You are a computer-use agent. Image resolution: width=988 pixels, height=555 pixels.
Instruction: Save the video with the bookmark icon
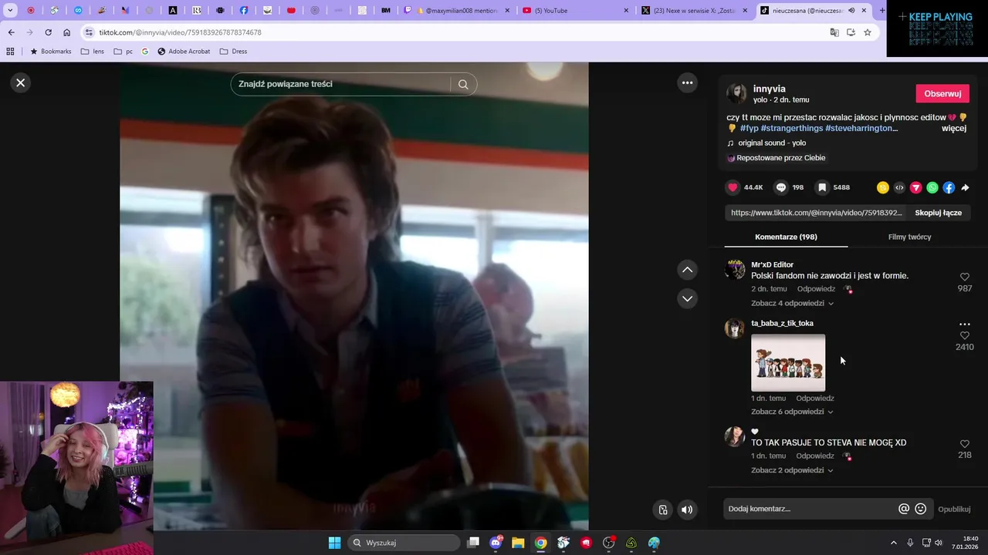[x=822, y=187]
